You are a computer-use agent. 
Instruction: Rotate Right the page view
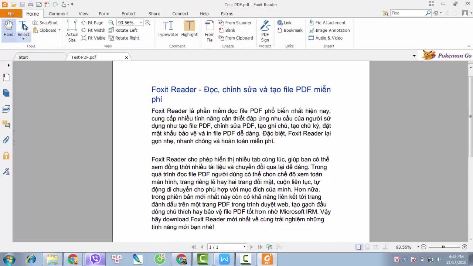click(x=124, y=38)
